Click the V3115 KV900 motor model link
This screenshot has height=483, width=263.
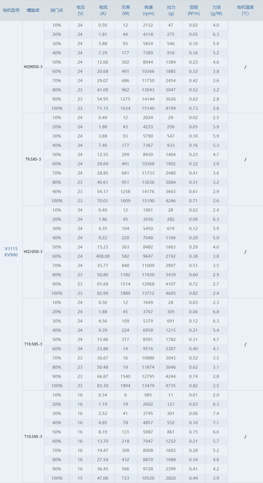[11, 252]
